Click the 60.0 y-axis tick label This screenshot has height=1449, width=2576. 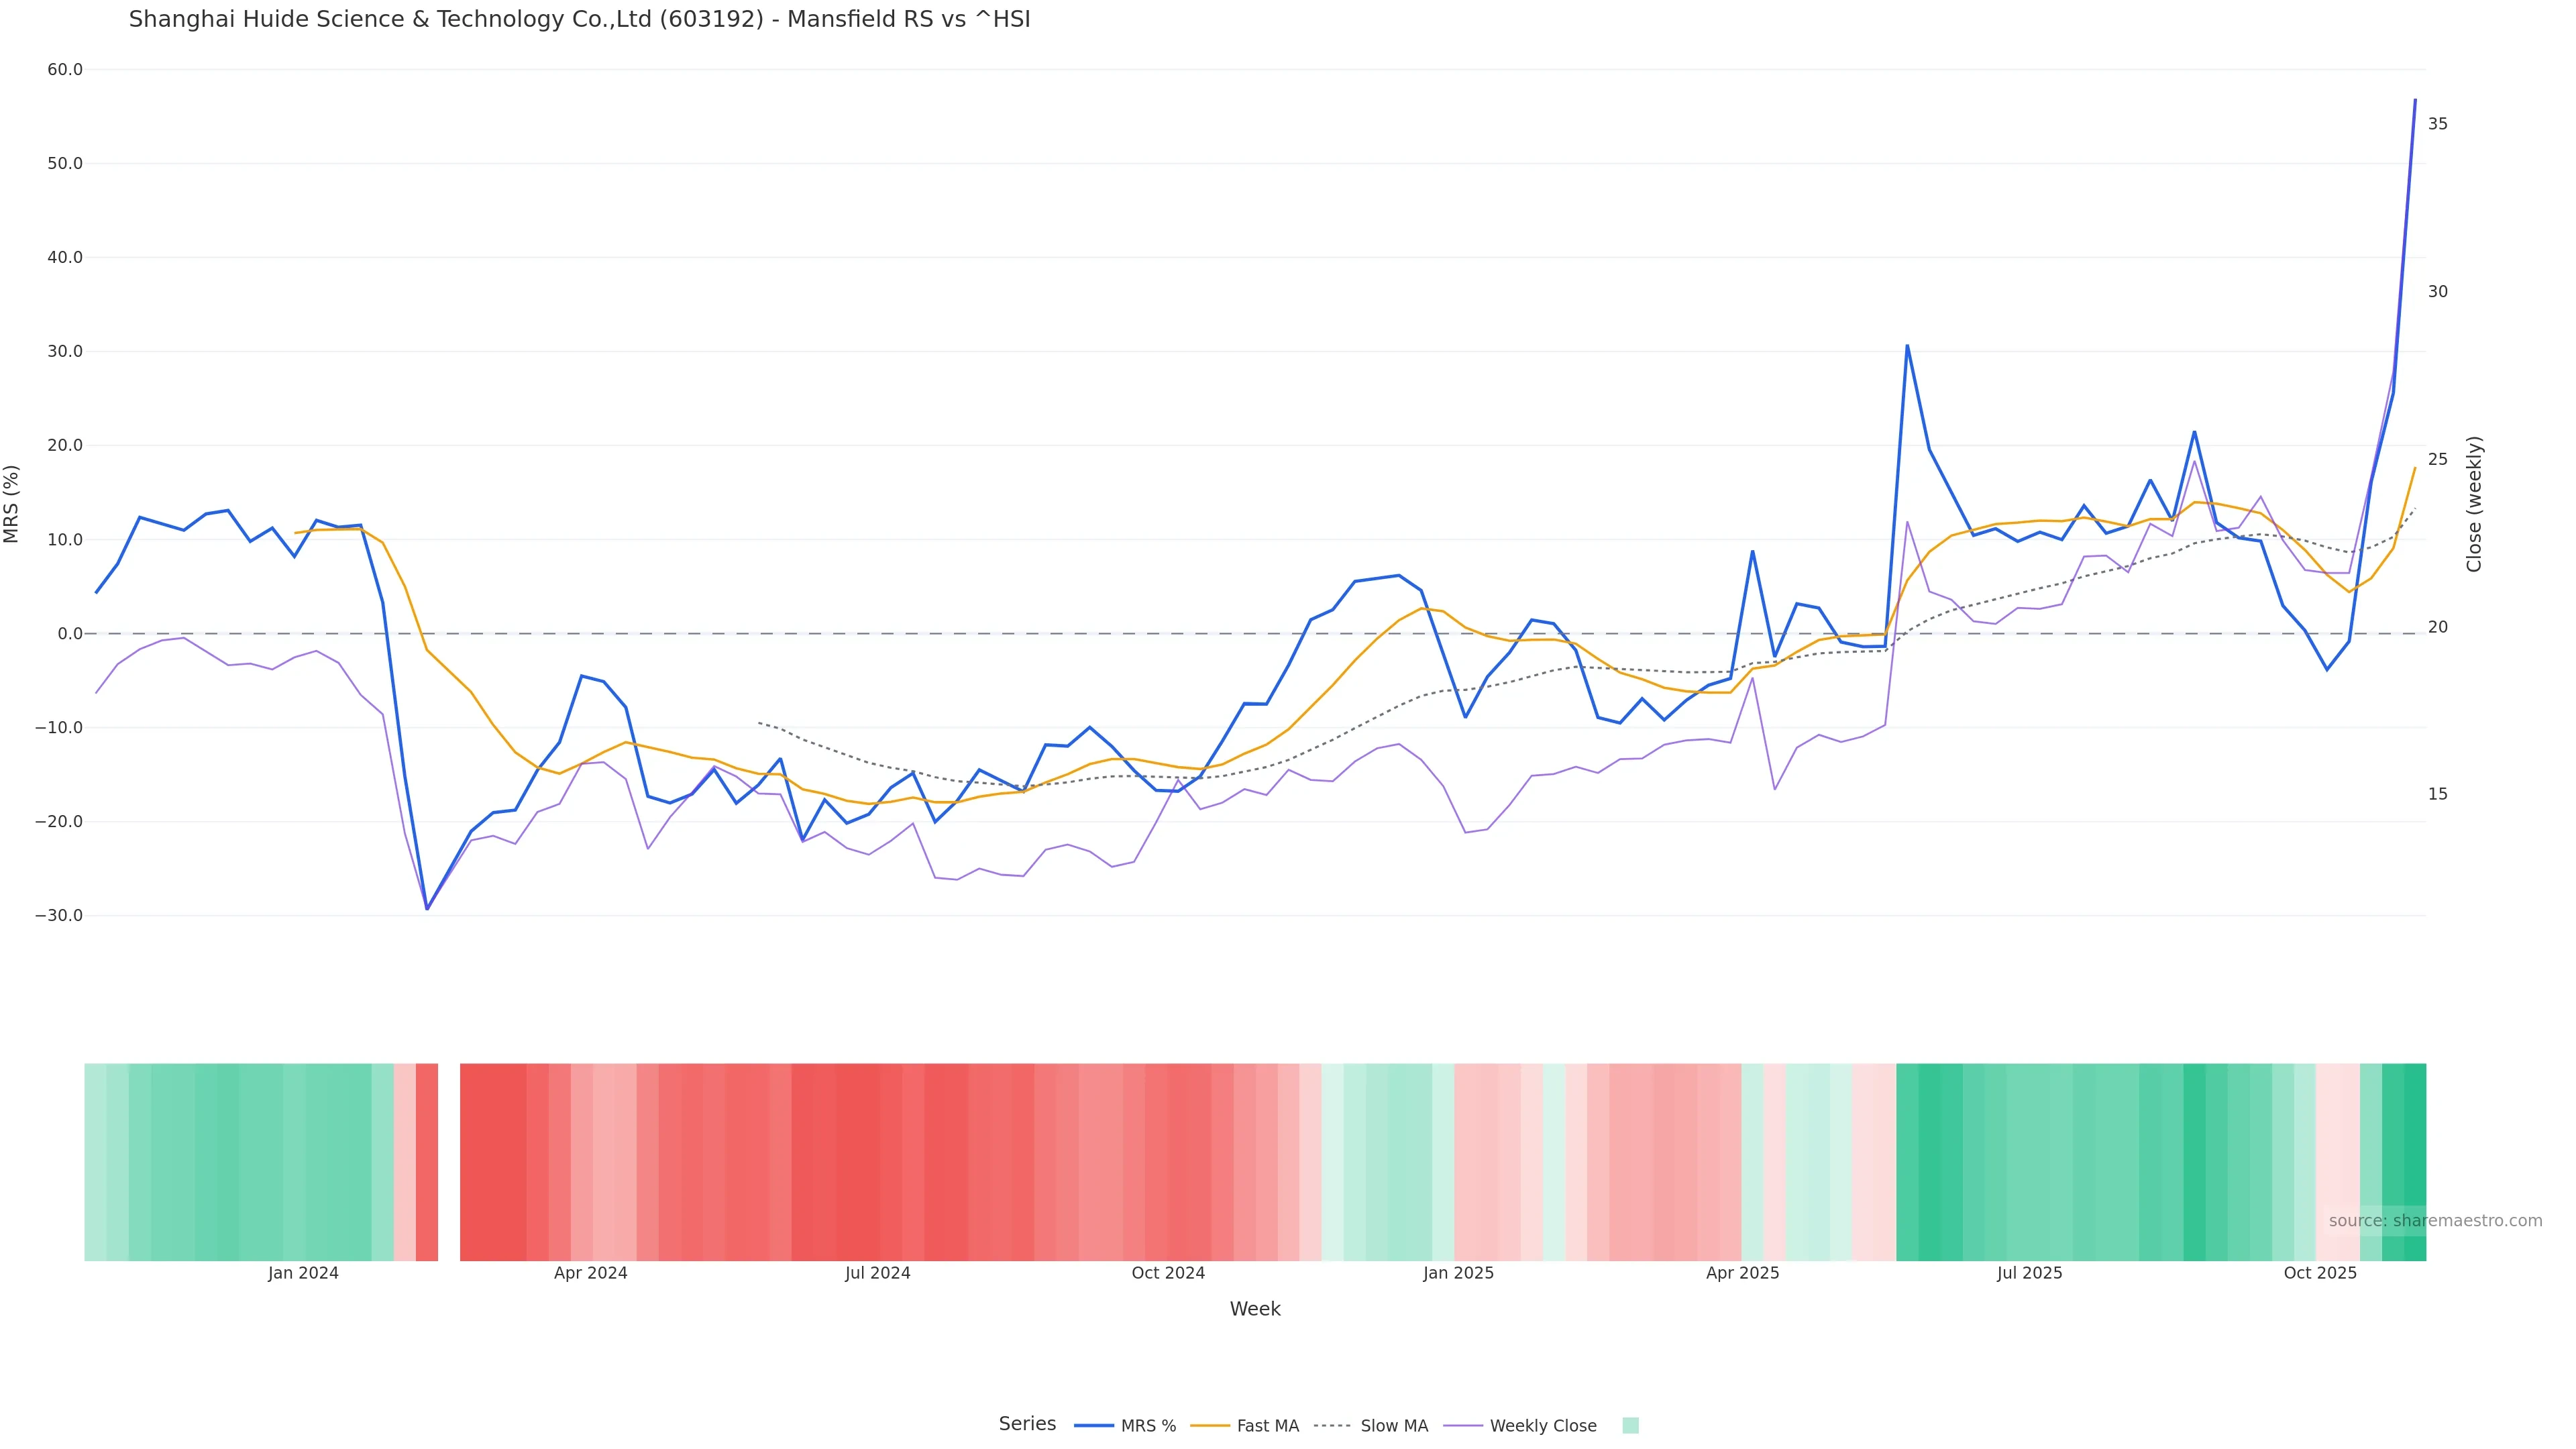pos(65,70)
